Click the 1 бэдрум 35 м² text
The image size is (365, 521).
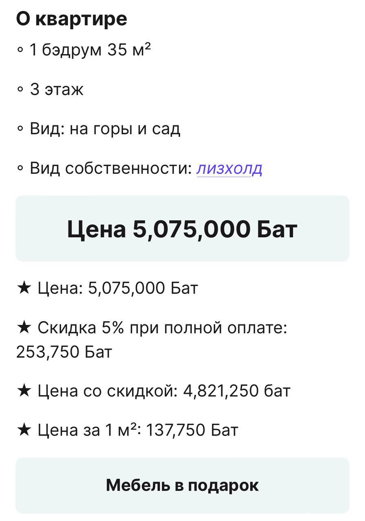pyautogui.click(x=90, y=50)
